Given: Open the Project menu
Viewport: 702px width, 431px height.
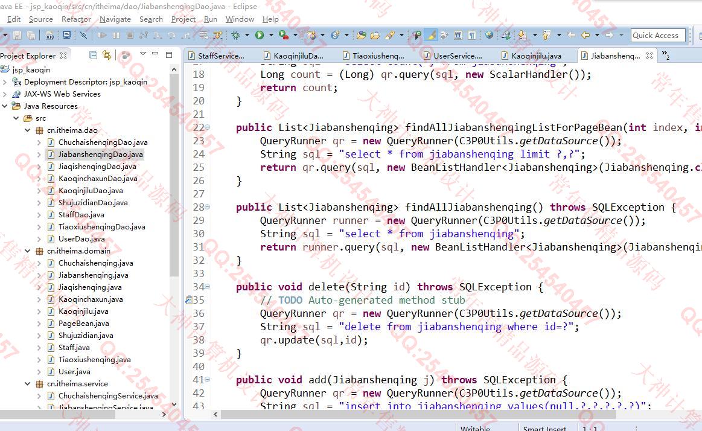Looking at the screenshot, I should click(x=183, y=19).
